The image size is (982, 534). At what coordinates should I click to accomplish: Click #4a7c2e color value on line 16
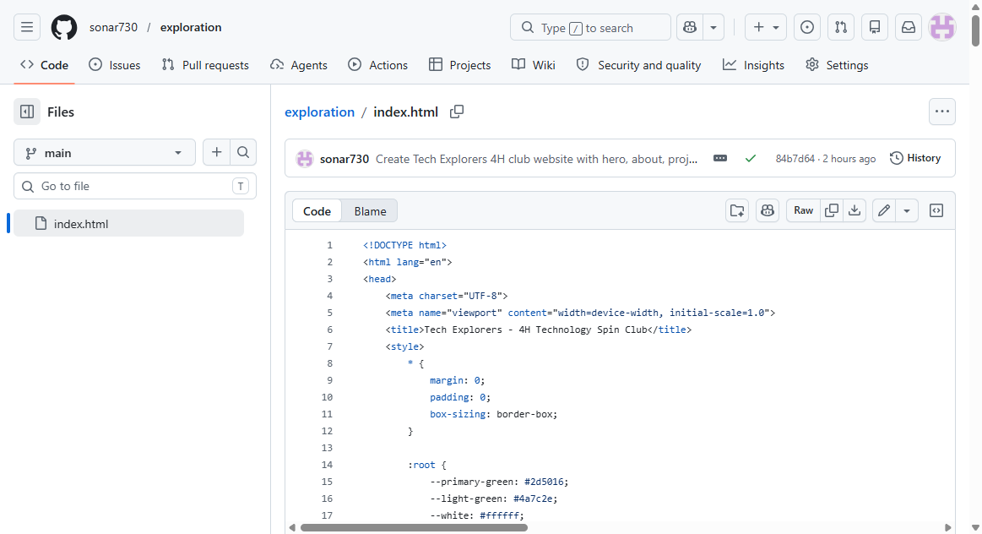(534, 499)
